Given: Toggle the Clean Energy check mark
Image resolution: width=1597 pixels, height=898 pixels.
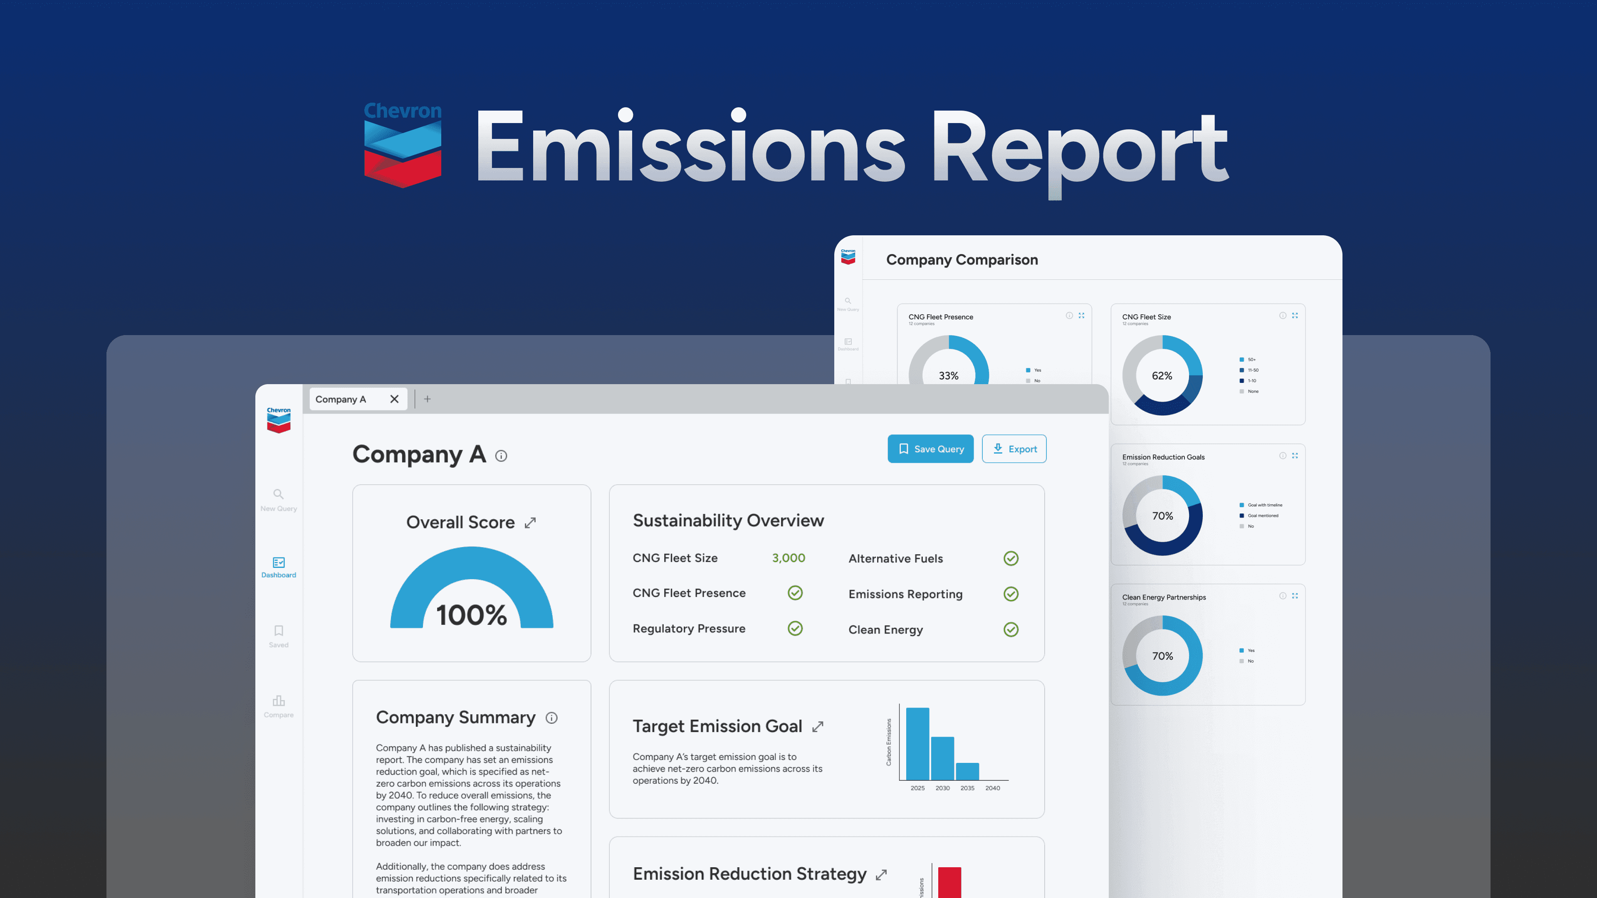Looking at the screenshot, I should [x=1011, y=630].
